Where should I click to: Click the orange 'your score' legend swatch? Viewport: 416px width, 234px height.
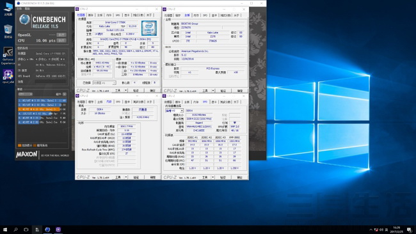(19, 145)
